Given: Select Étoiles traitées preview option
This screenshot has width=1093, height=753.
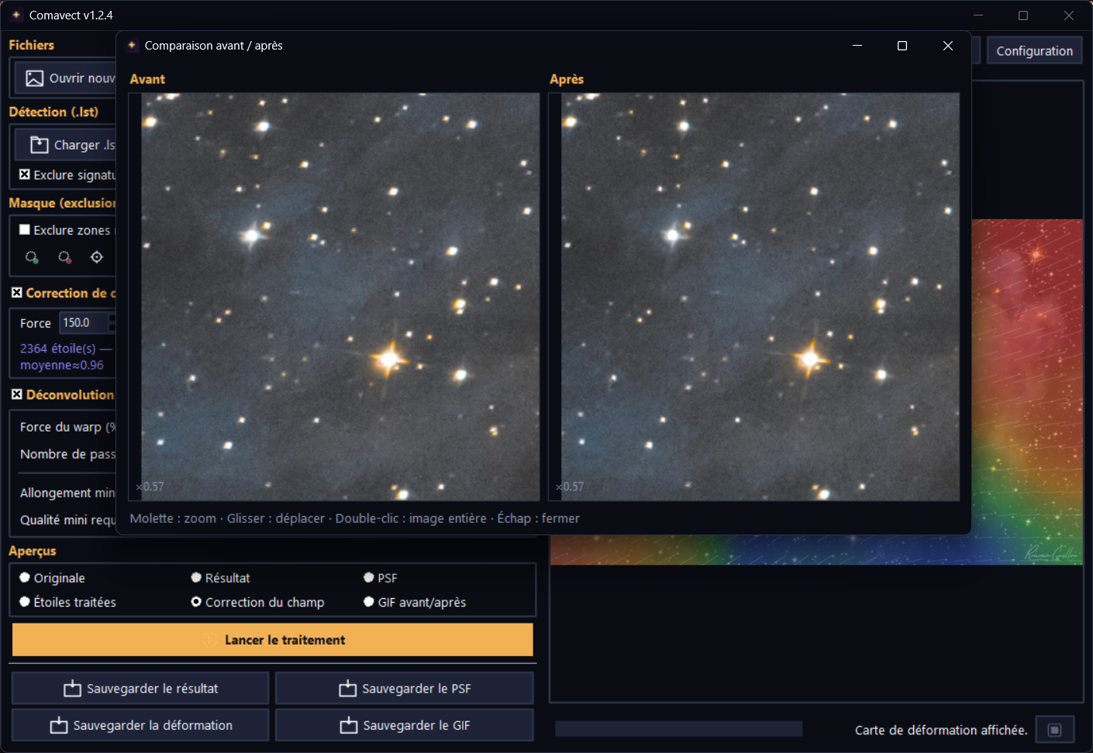Looking at the screenshot, I should click(25, 602).
